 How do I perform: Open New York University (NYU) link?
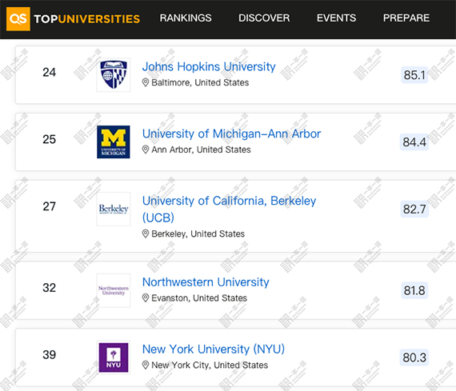[x=214, y=349]
